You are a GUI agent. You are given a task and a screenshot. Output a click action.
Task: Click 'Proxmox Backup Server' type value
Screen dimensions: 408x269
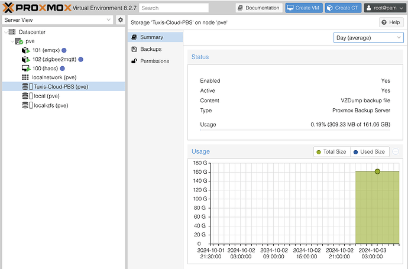[x=361, y=111]
